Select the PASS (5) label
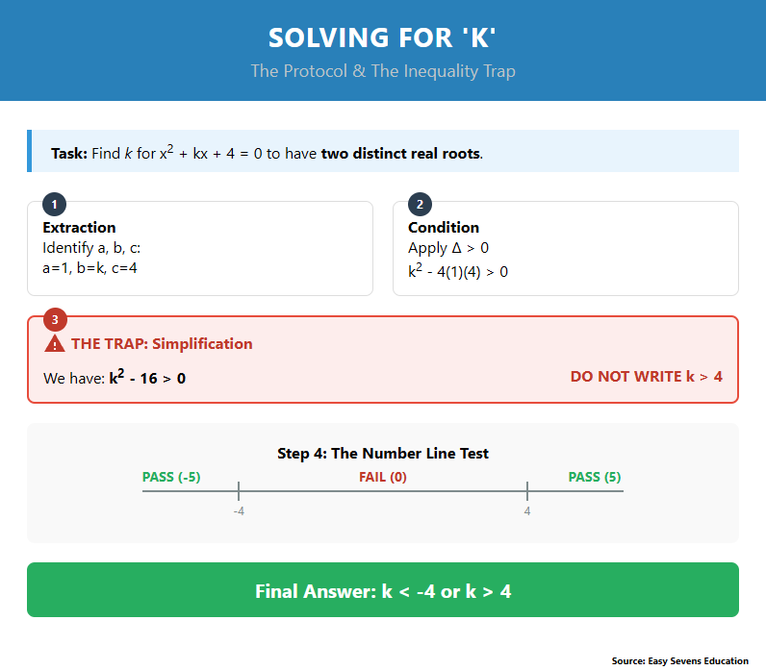Viewport: 766px width, 670px height. (x=595, y=477)
